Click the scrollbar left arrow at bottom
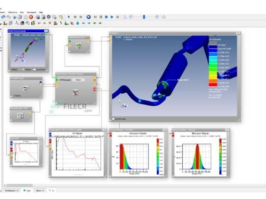266x199 pixels. (5, 185)
